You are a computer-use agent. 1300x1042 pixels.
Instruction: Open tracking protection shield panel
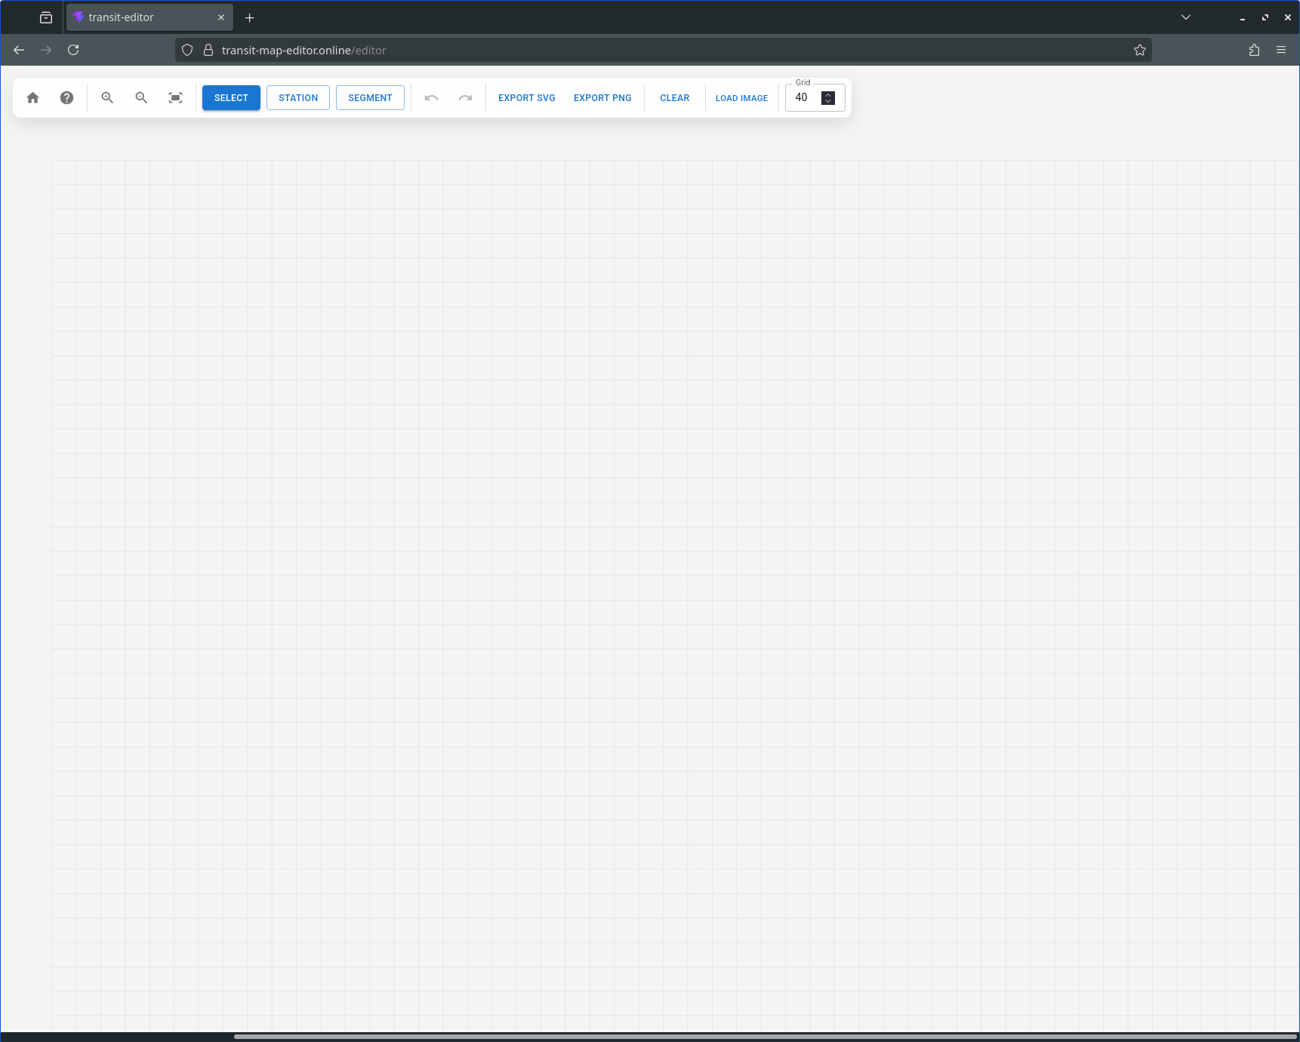tap(187, 50)
